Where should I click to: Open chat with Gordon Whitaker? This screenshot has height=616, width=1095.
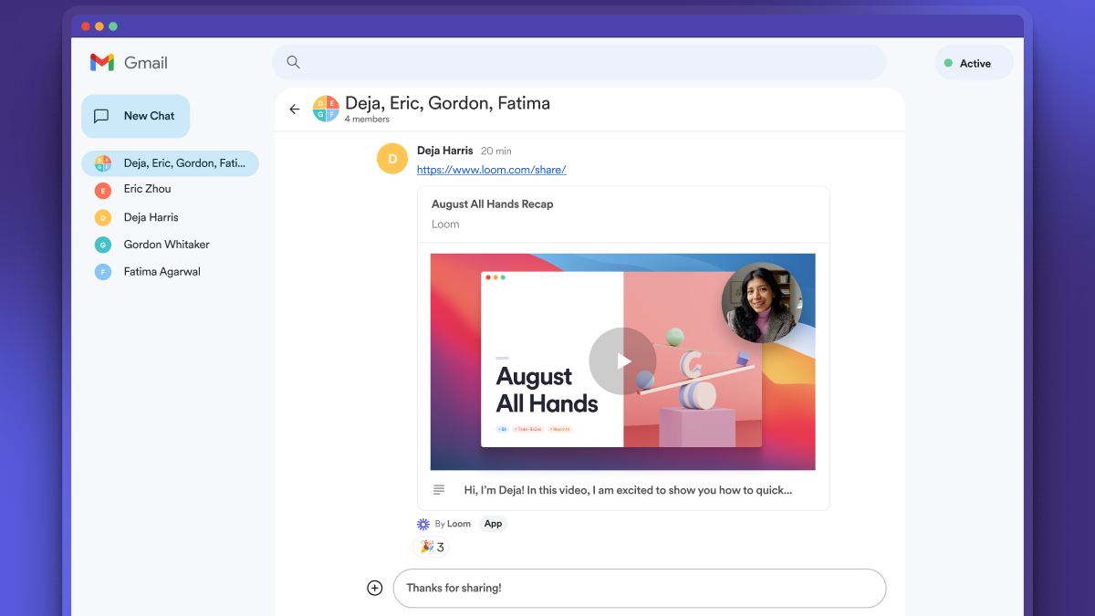pyautogui.click(x=167, y=245)
